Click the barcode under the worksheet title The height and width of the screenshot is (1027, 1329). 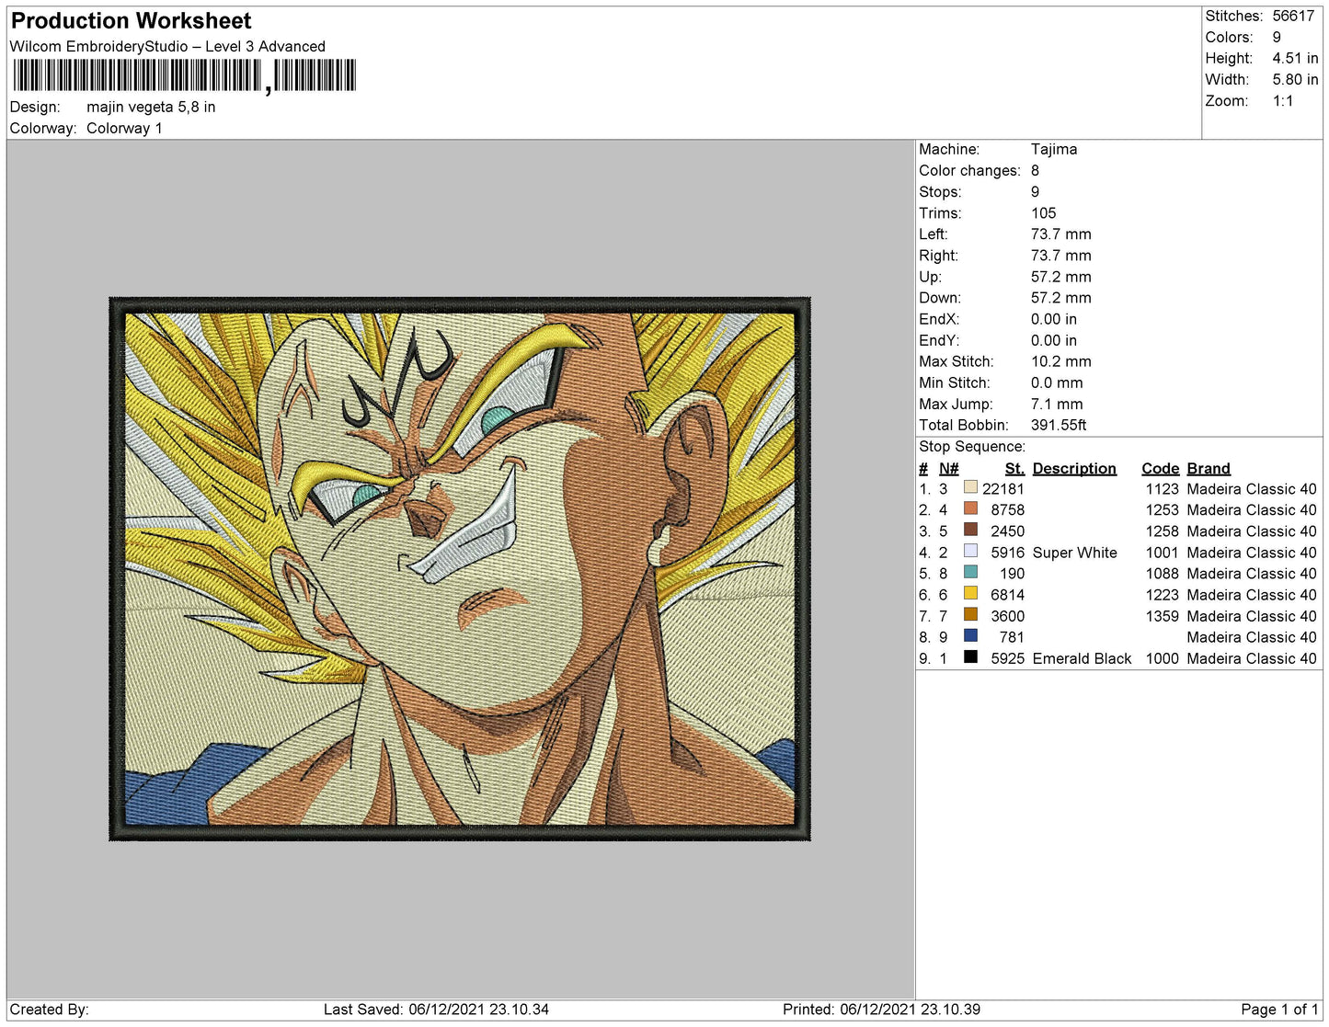tap(184, 75)
